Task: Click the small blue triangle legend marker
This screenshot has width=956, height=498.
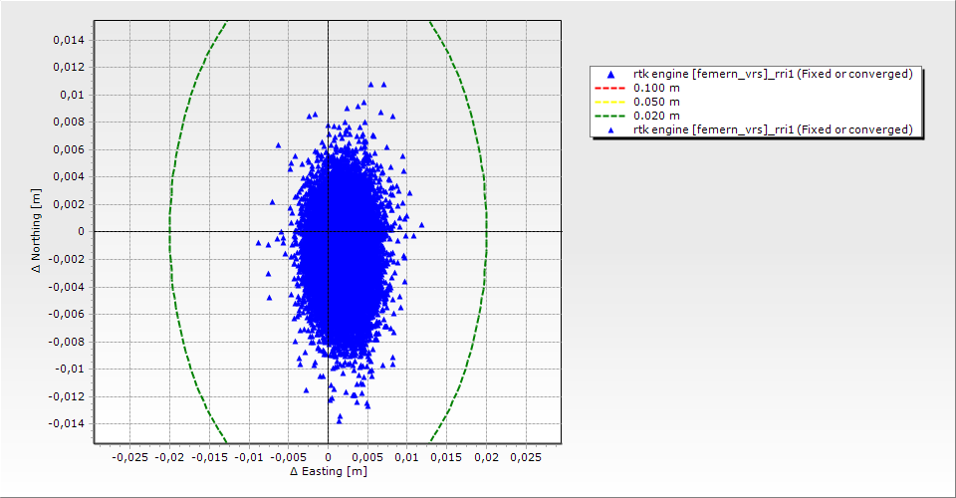Action: pyautogui.click(x=611, y=129)
